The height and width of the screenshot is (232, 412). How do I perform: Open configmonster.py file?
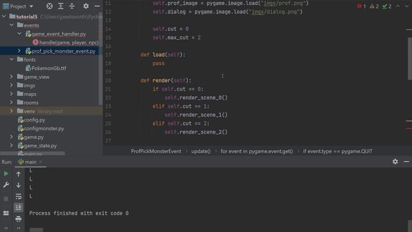click(x=41, y=128)
